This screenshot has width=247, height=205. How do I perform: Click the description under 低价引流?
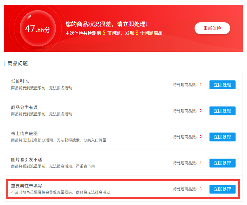click(41, 88)
